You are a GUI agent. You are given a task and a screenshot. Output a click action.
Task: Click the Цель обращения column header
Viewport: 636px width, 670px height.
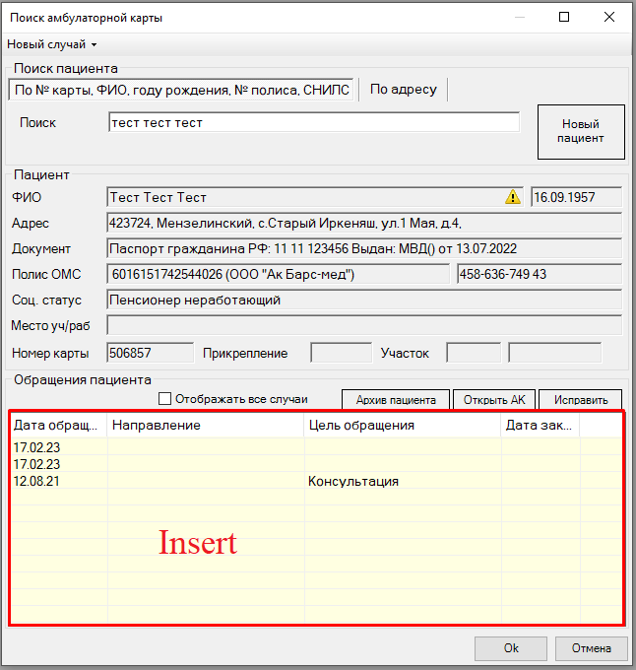(402, 426)
